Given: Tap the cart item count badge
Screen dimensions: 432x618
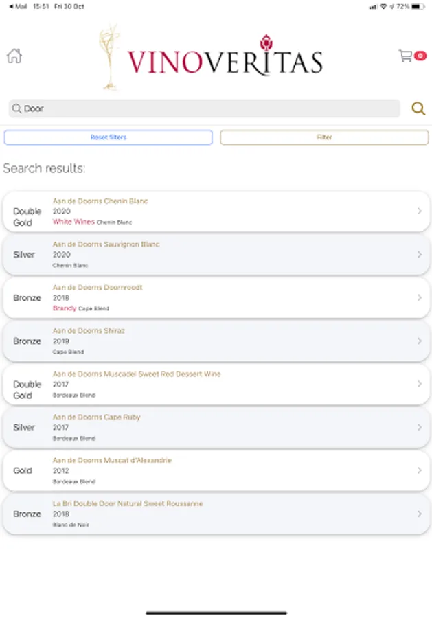Looking at the screenshot, I should pyautogui.click(x=420, y=56).
